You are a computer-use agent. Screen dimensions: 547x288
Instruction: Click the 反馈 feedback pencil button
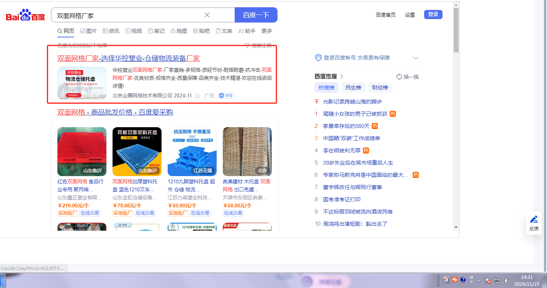point(534,223)
